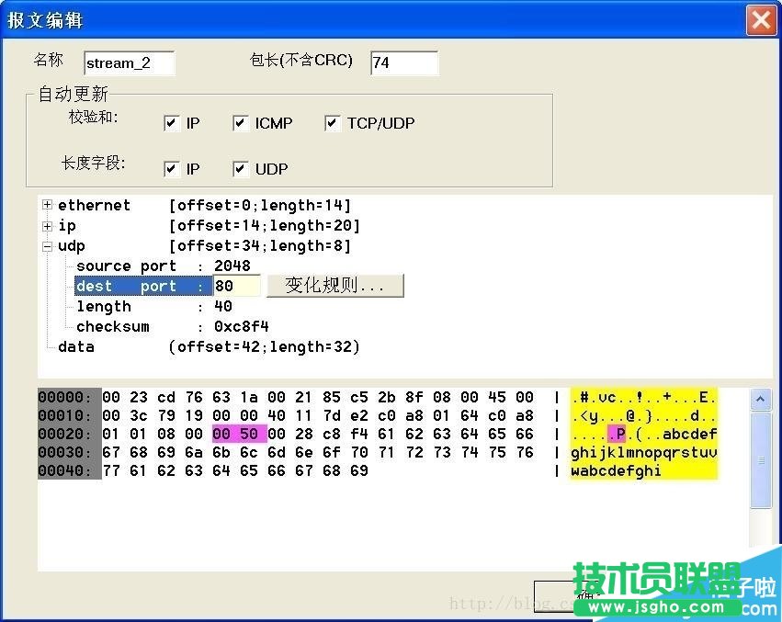The height and width of the screenshot is (622, 782).
Task: Expand the ethernet tree node
Action: click(46, 205)
